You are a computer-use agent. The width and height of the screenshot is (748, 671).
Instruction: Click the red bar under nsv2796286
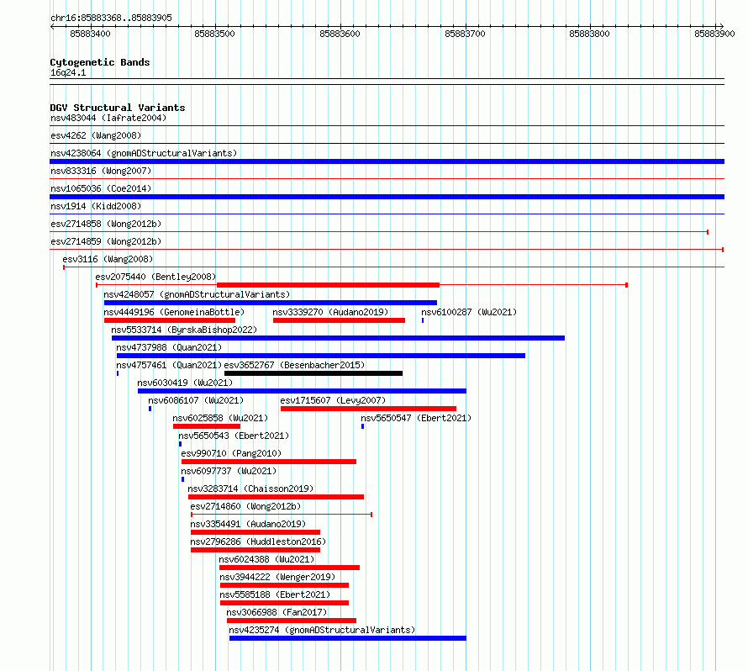[x=255, y=550]
